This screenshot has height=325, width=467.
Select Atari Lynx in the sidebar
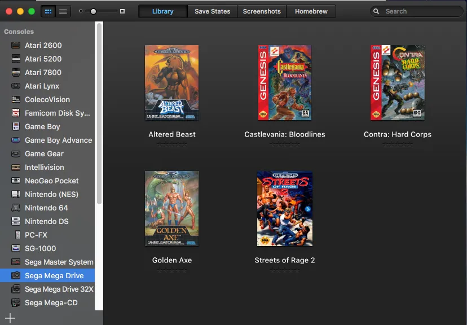[47, 86]
